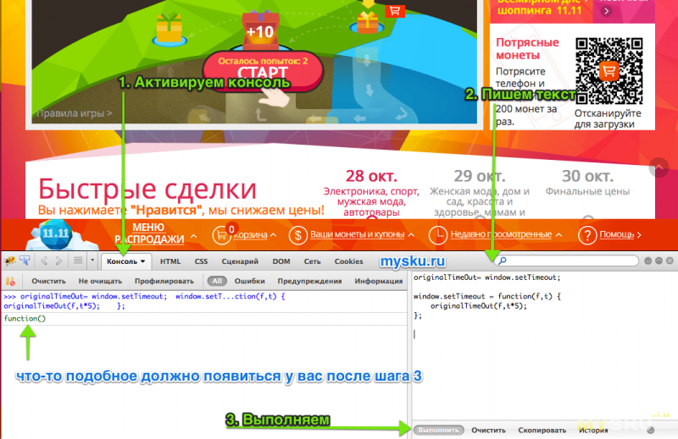
Task: Activate the element inspector pointer tool
Action: tap(25, 261)
